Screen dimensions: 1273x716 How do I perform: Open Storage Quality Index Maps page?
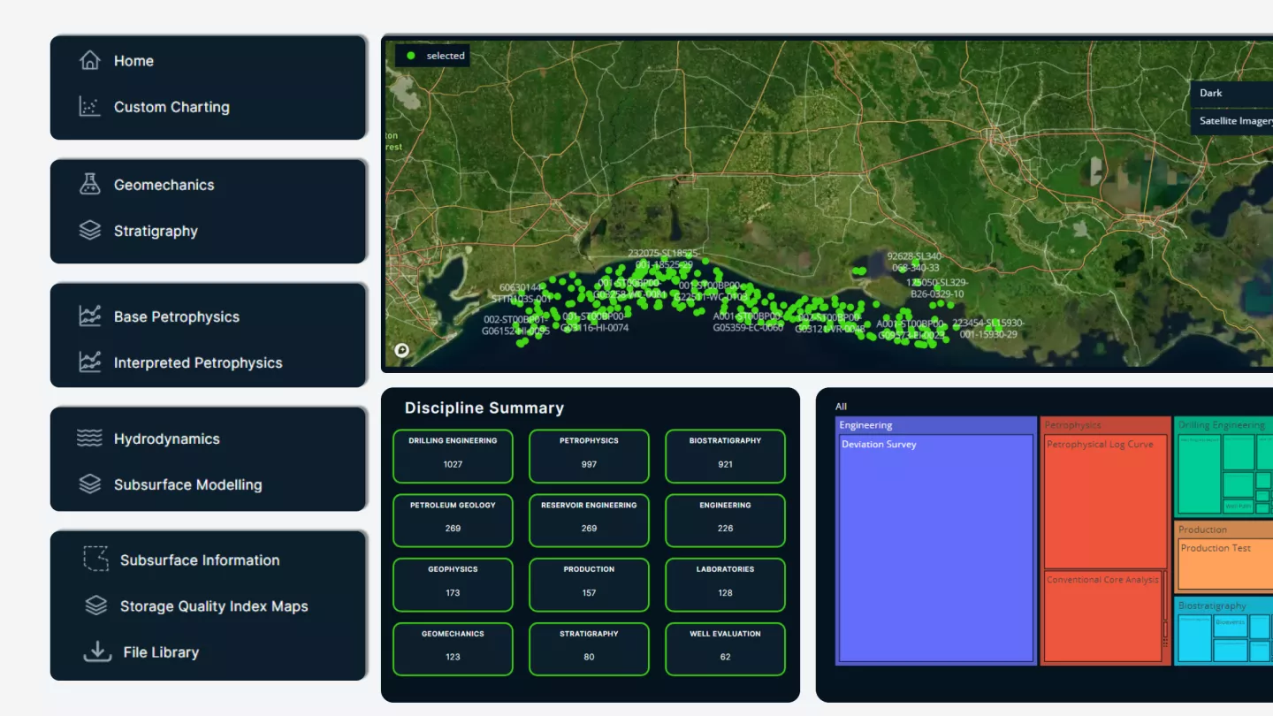(x=214, y=606)
